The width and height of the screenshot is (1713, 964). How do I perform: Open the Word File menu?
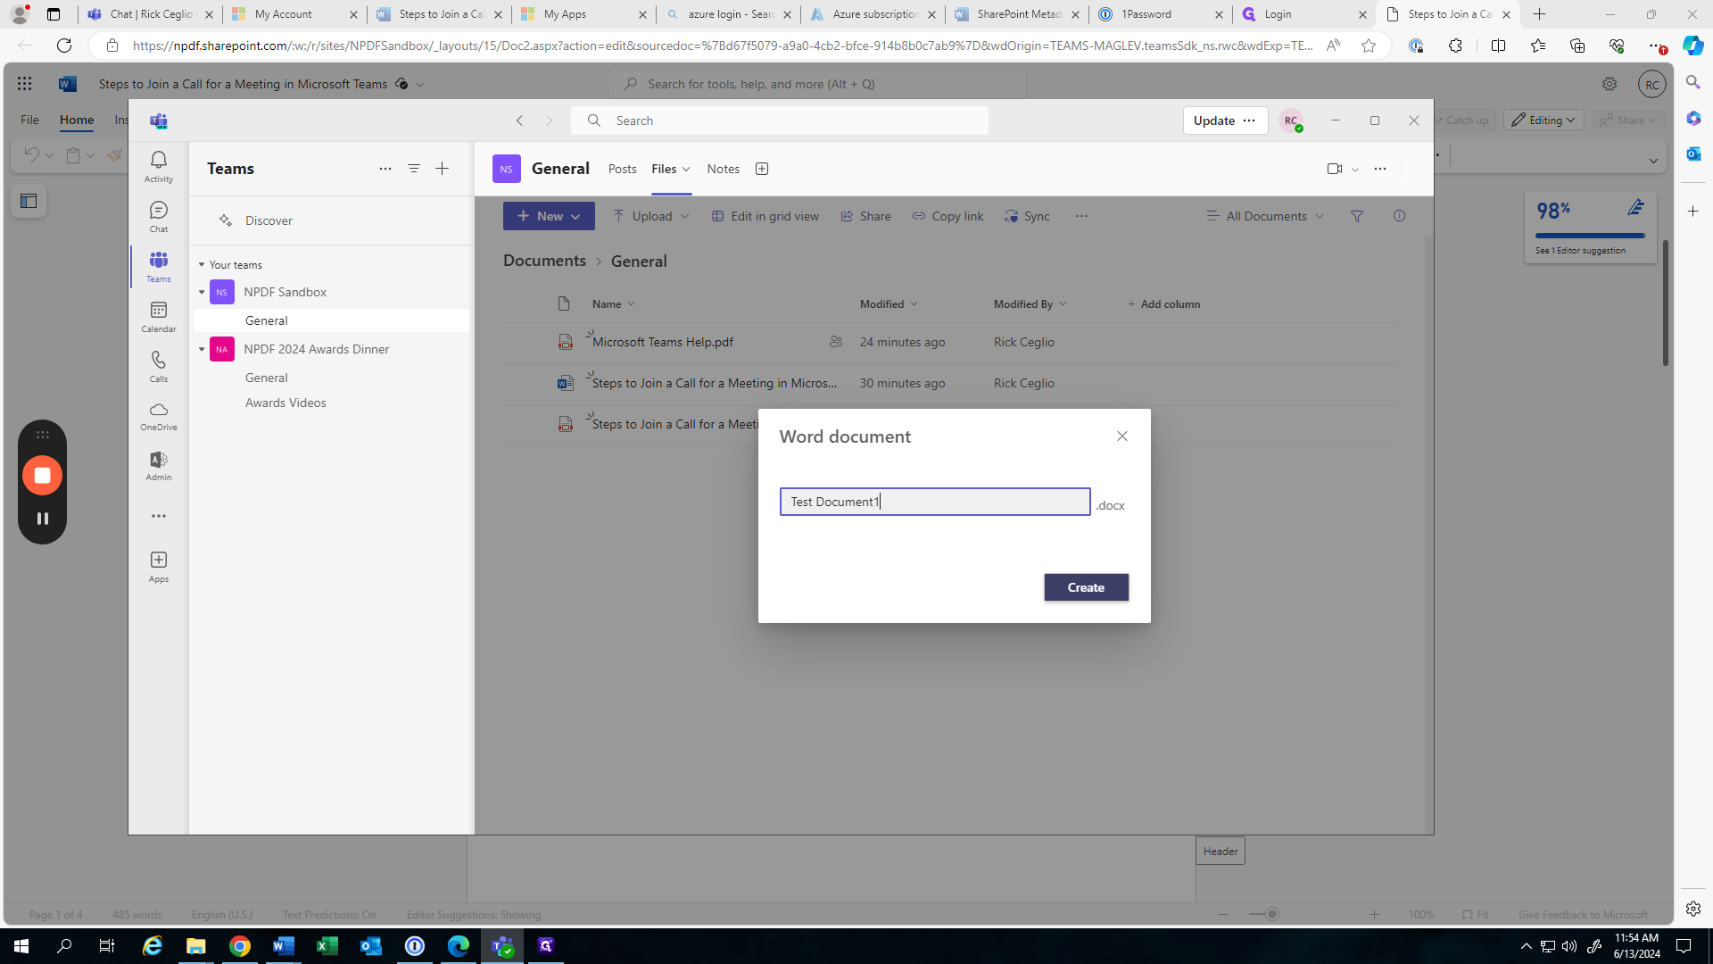point(29,120)
